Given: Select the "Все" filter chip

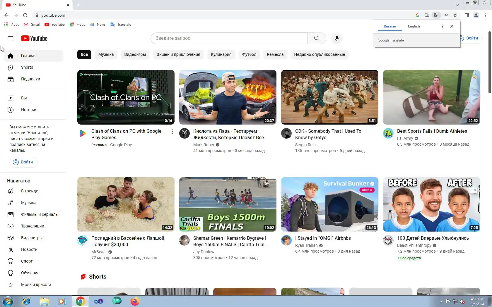Looking at the screenshot, I should (84, 54).
